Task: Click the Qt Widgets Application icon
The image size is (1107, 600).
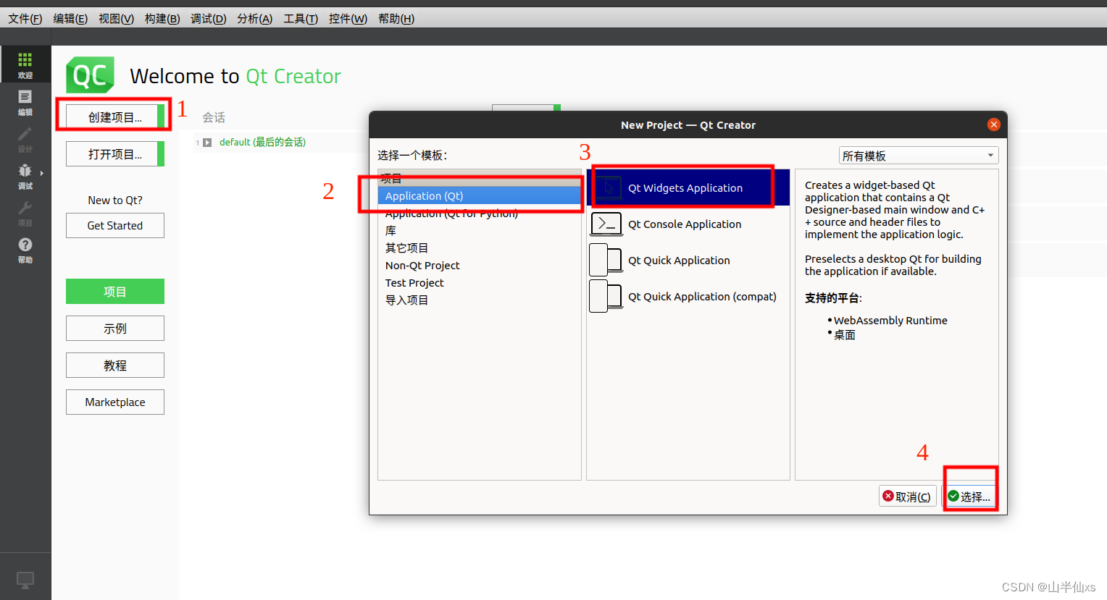Action: coord(608,188)
